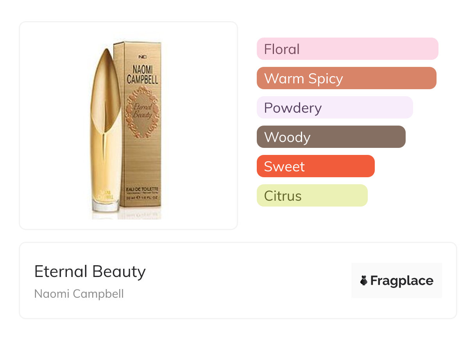
Task: Click the gold lettering on bottle's lower part
Action: point(104,194)
